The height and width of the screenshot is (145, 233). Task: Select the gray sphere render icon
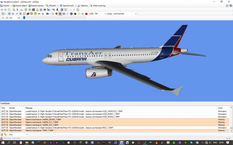pyautogui.click(x=64, y=14)
